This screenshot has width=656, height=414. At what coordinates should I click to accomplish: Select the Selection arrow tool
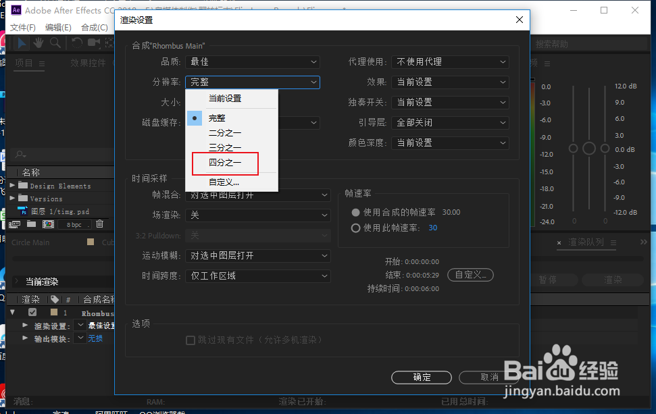(x=22, y=43)
